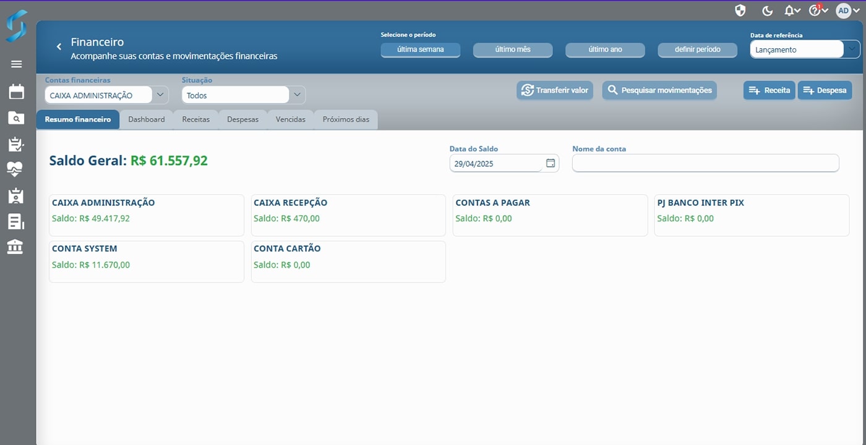Toggle dark mode with the moon icon
Image resolution: width=866 pixels, height=445 pixels.
(767, 11)
